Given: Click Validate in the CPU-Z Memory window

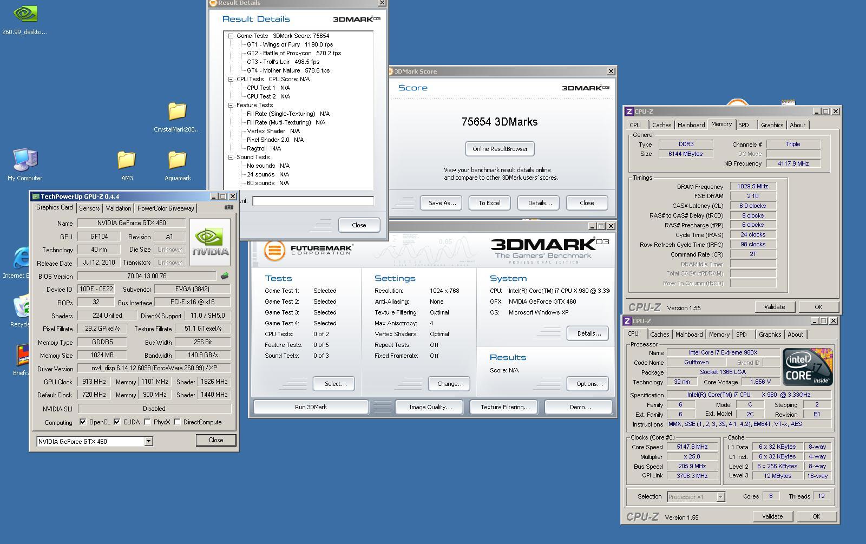Looking at the screenshot, I should coord(775,307).
